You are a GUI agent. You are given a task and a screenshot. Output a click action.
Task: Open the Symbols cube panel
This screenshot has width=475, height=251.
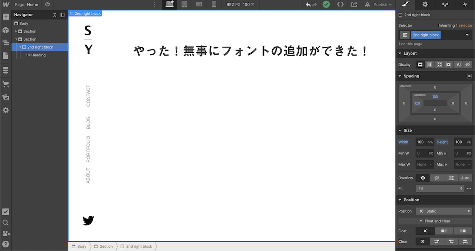(x=6, y=30)
